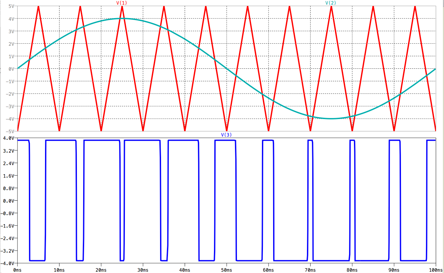Click the 0ms time axis label
Image resolution: width=444 pixels, height=273 pixels.
[17, 269]
